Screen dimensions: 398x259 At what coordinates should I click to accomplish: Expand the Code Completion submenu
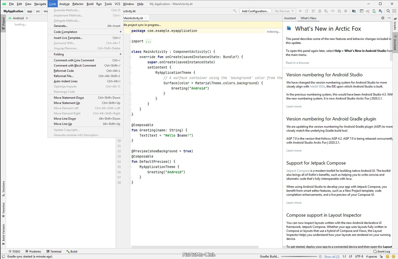86,32
